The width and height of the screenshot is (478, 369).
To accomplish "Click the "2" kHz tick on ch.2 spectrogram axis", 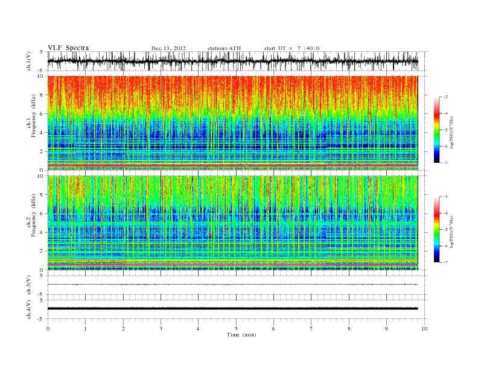I will click(x=42, y=251).
